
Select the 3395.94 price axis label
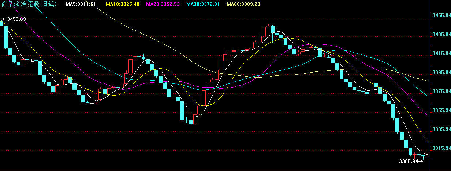coord(441,73)
